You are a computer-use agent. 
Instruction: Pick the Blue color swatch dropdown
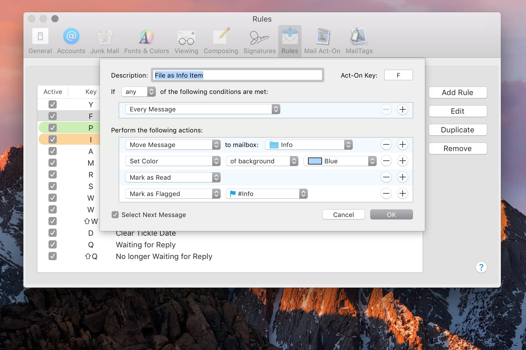pos(340,161)
